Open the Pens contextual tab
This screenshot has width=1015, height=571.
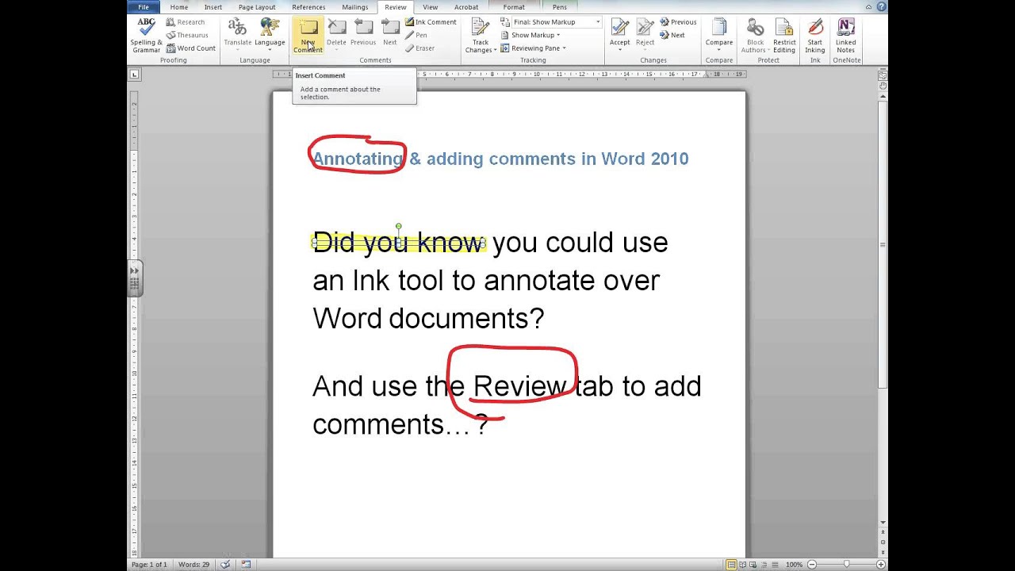point(560,7)
